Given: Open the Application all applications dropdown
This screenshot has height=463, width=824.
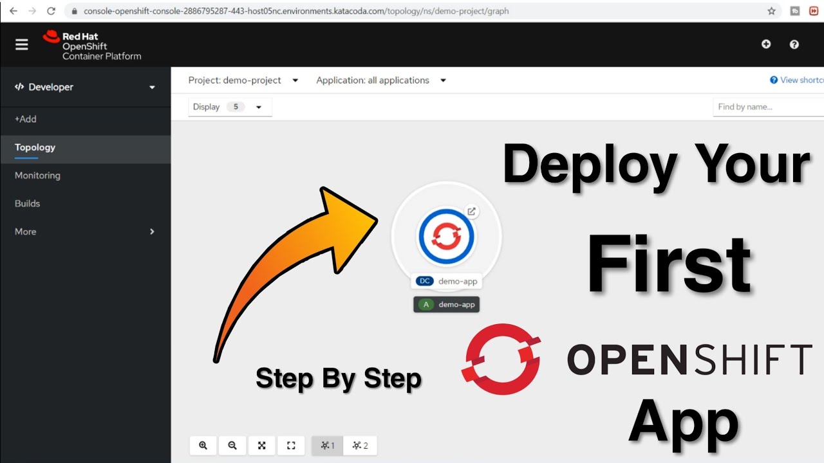Looking at the screenshot, I should tap(381, 80).
